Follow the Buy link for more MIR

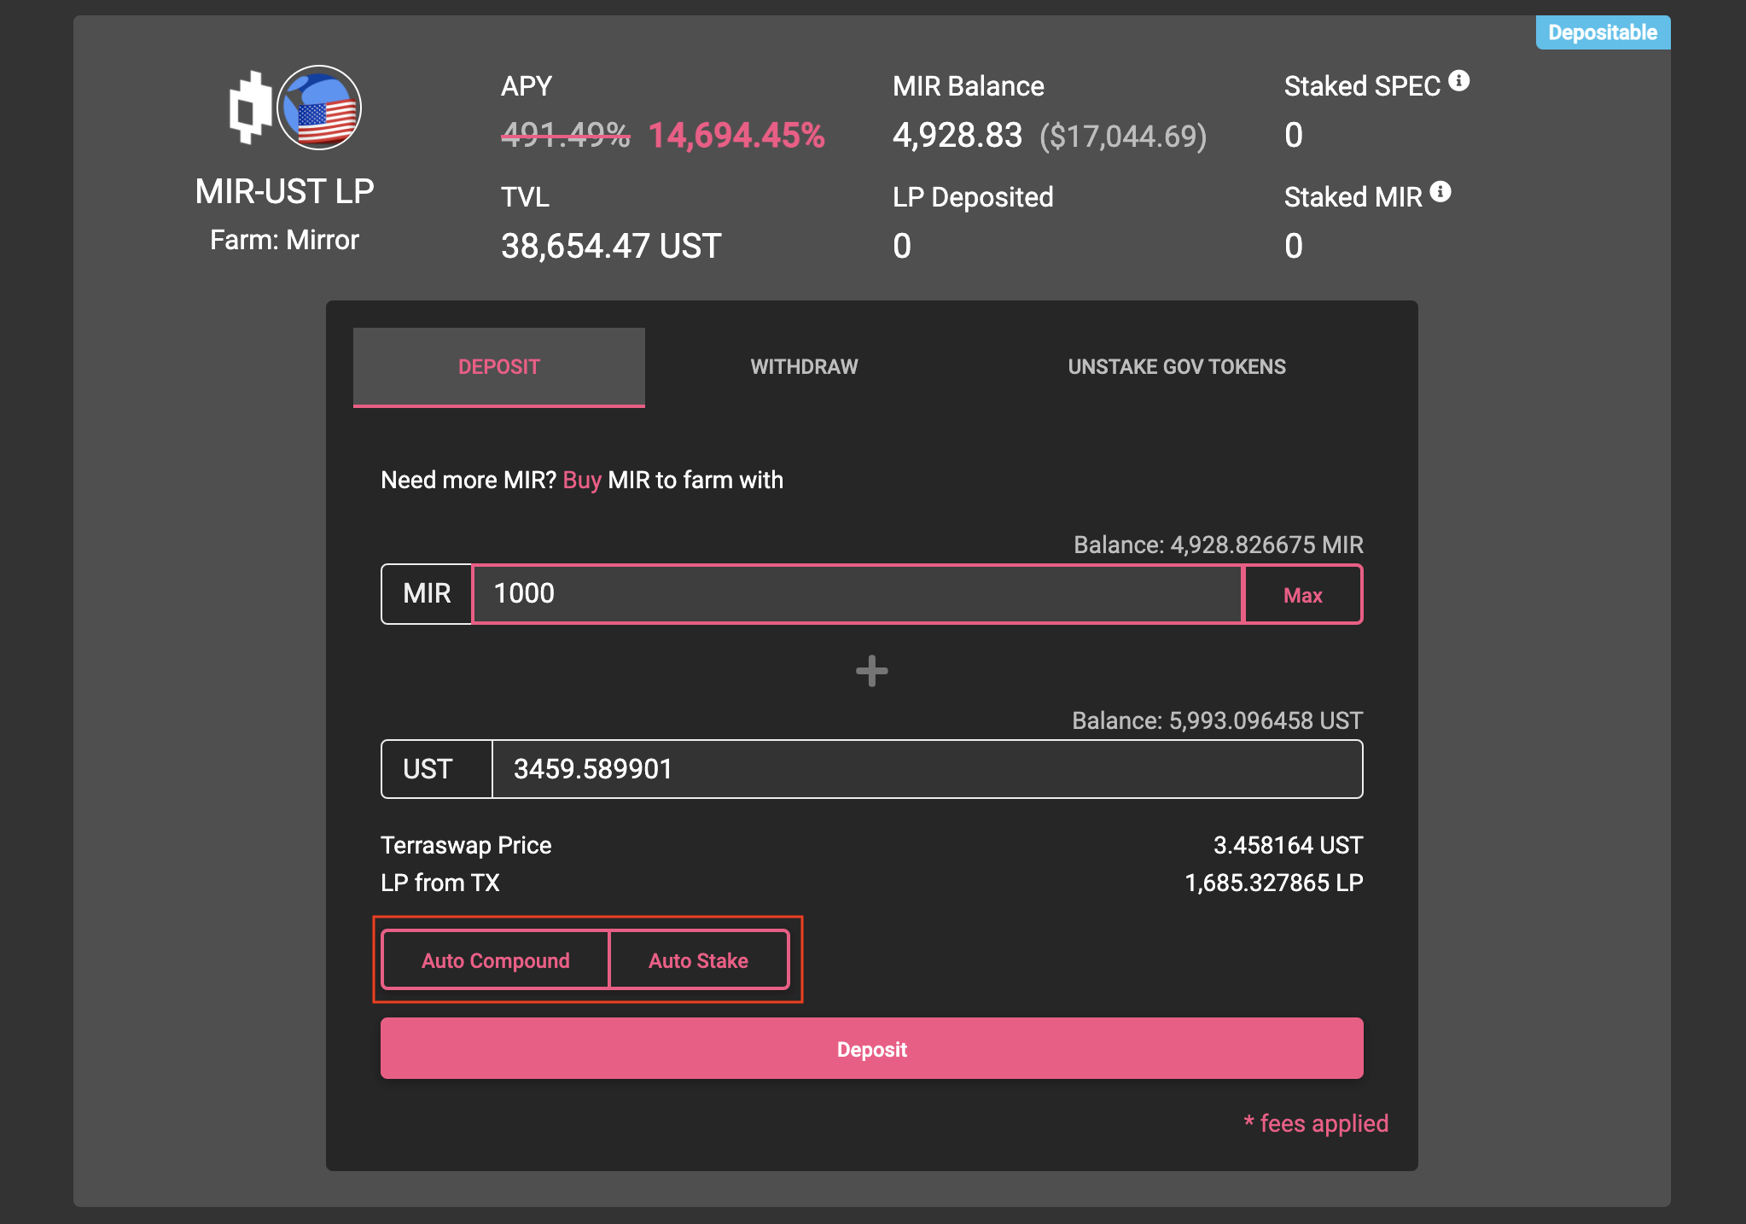[582, 480]
